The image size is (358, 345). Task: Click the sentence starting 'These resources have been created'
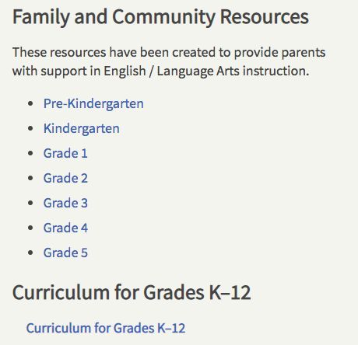[x=169, y=61]
